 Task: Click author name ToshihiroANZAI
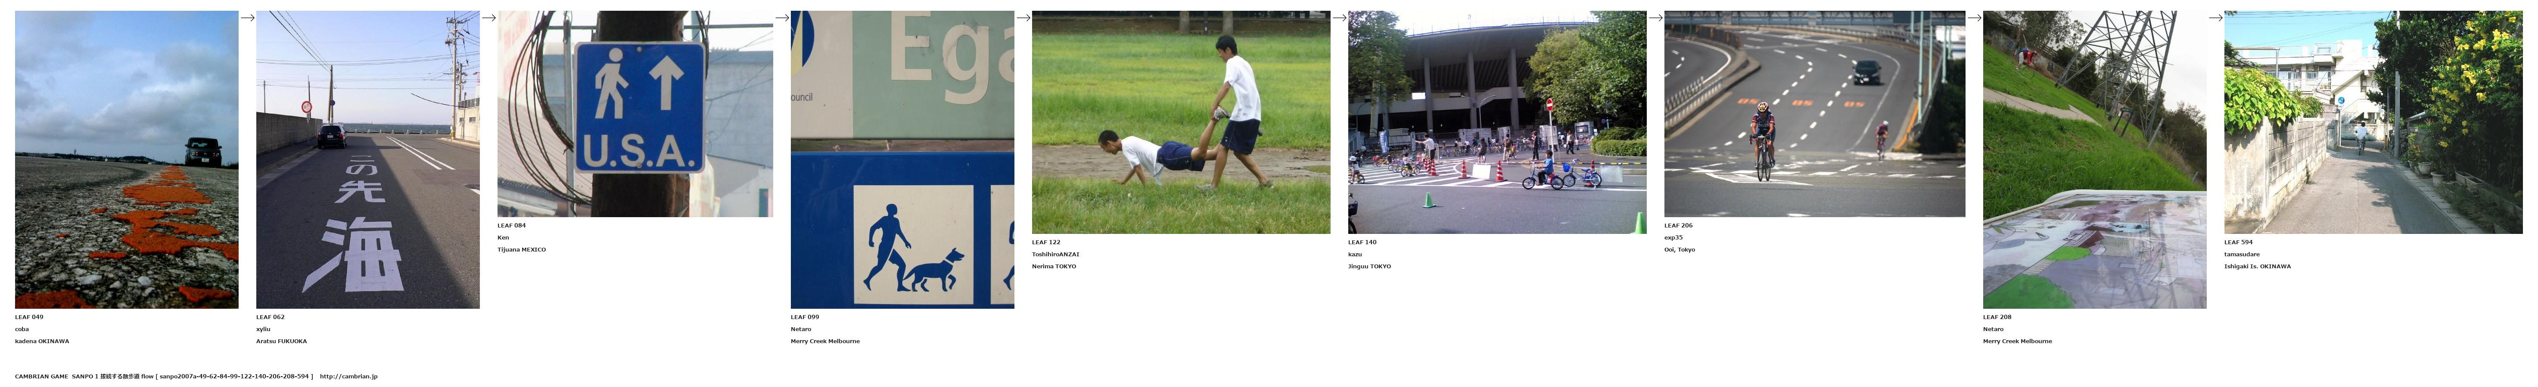[x=1055, y=254]
